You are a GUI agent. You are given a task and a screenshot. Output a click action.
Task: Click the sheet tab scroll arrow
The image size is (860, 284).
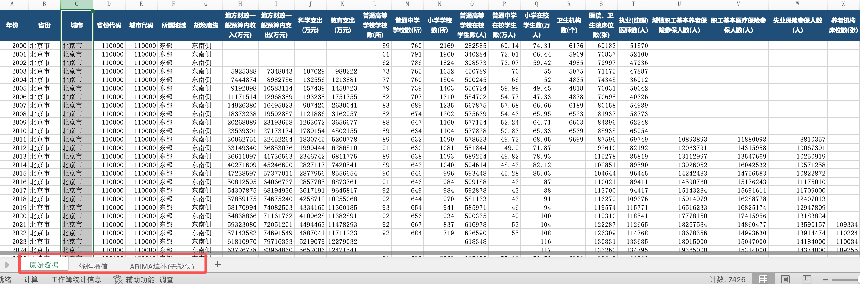click(x=7, y=265)
